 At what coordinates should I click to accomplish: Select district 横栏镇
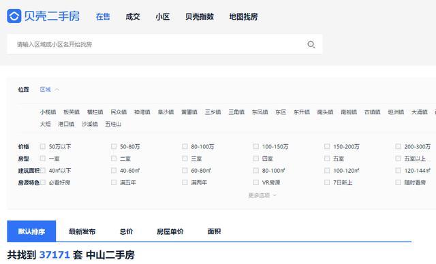tap(95, 112)
